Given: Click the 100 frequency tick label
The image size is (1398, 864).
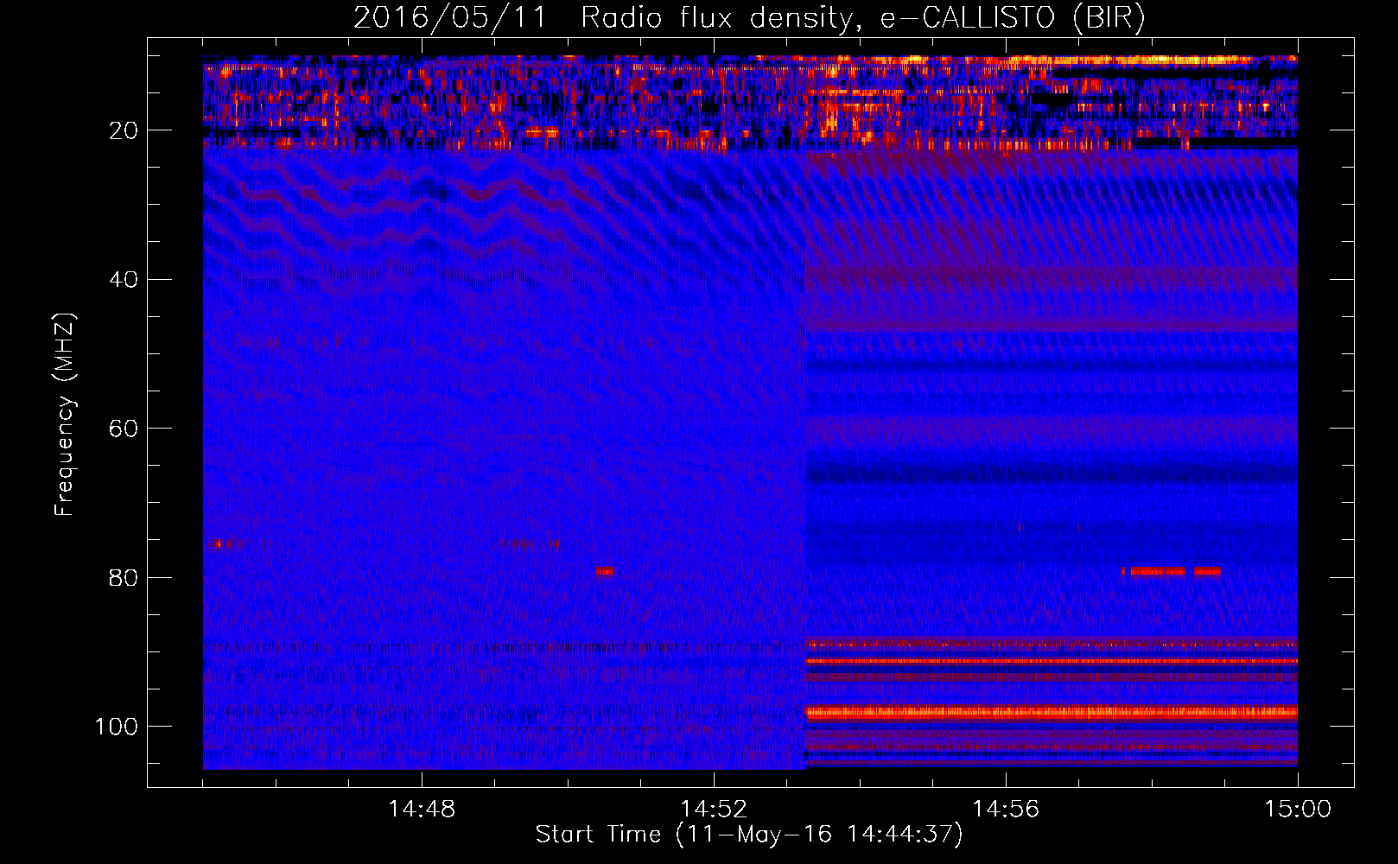Looking at the screenshot, I should click(117, 727).
